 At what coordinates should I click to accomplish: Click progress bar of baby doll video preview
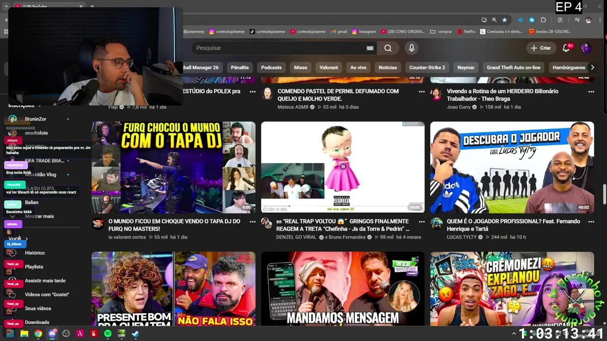342,206
